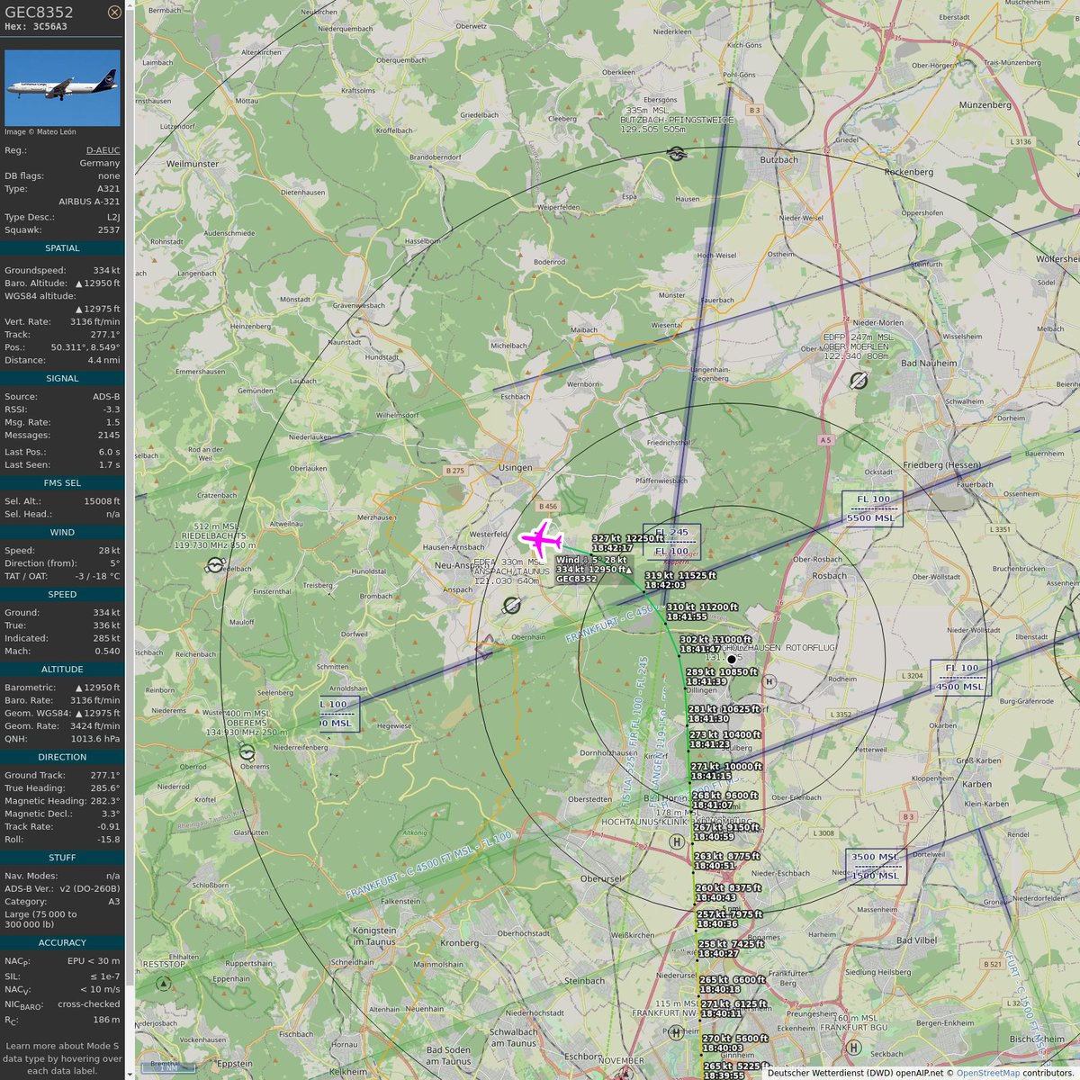Viewport: 1080px width, 1080px height.
Task: Click the QNH value 1013.6 hPa
Action: tap(97, 739)
